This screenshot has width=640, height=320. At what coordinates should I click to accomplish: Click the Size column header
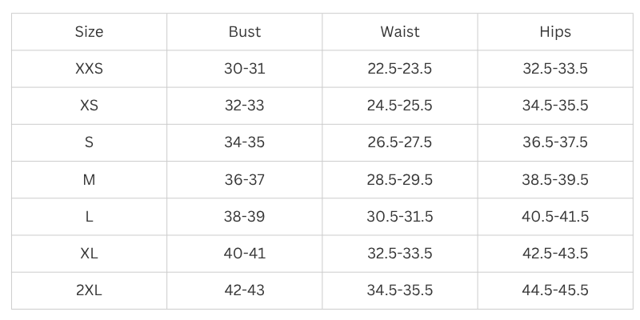(x=89, y=32)
